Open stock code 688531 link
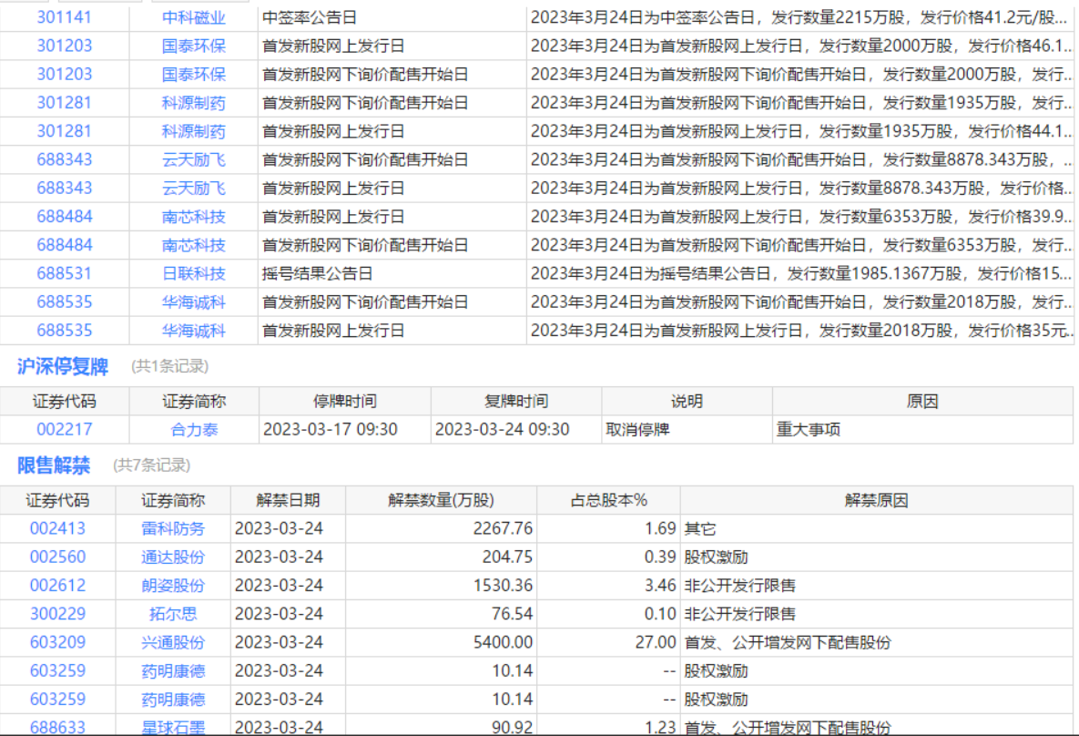The image size is (1079, 736). click(x=64, y=273)
